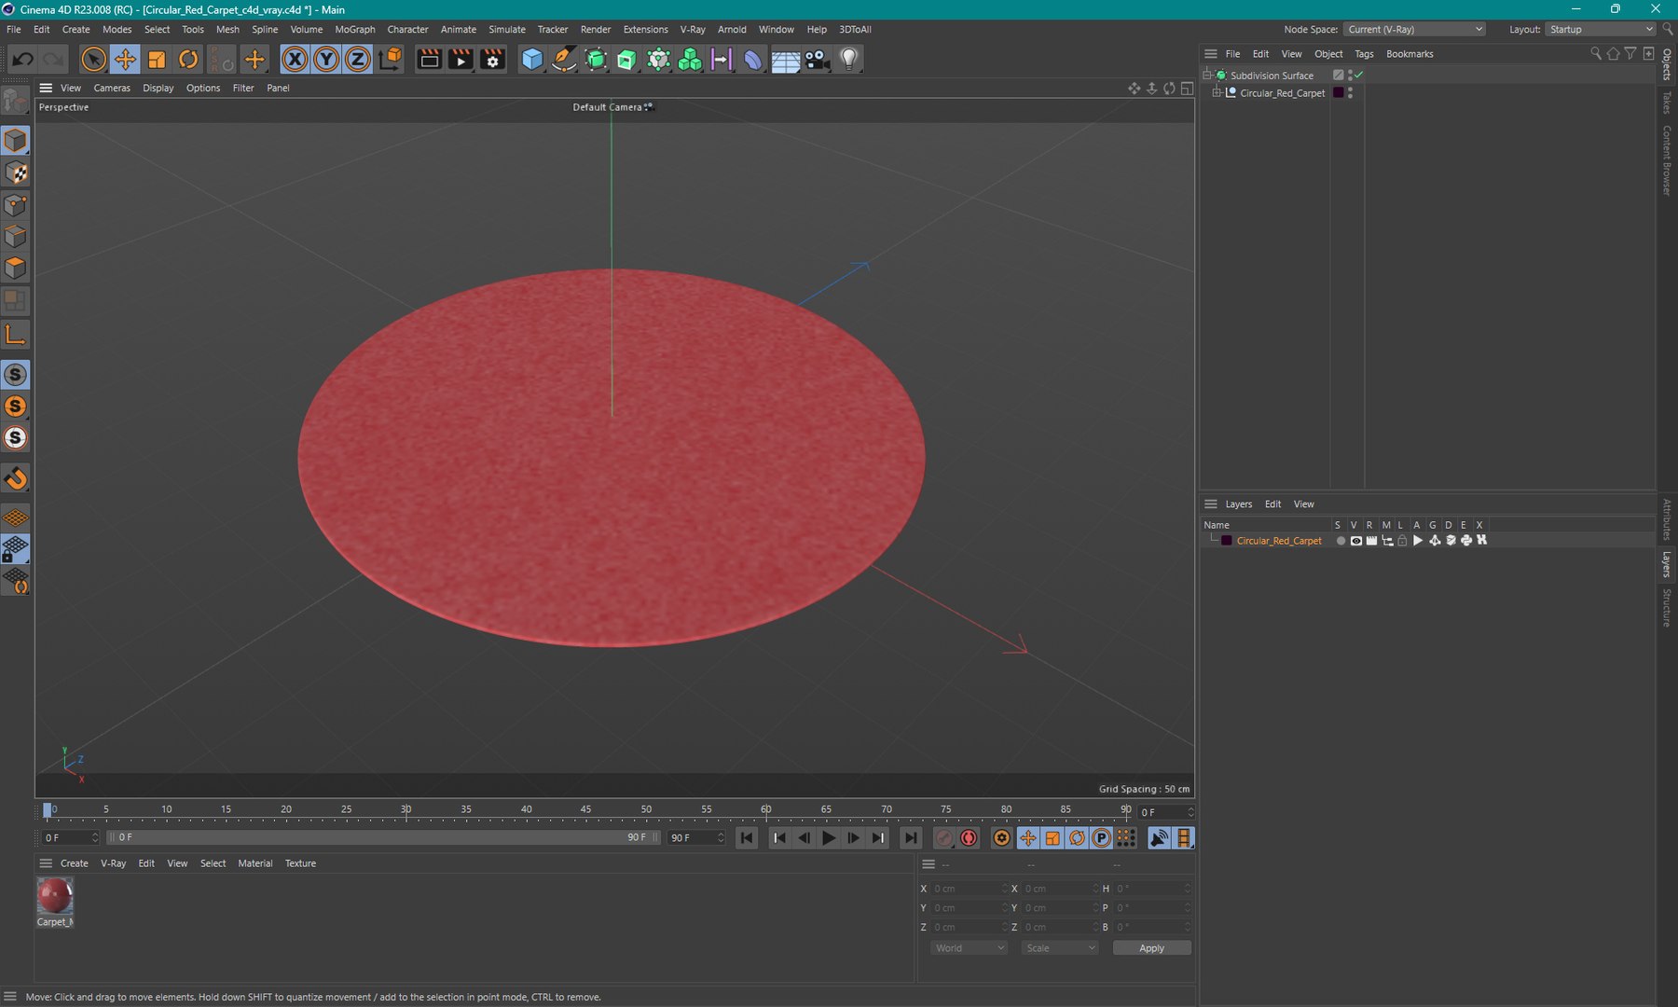This screenshot has height=1007, width=1678.
Task: Open Object Manager Tags menu
Action: [1364, 54]
